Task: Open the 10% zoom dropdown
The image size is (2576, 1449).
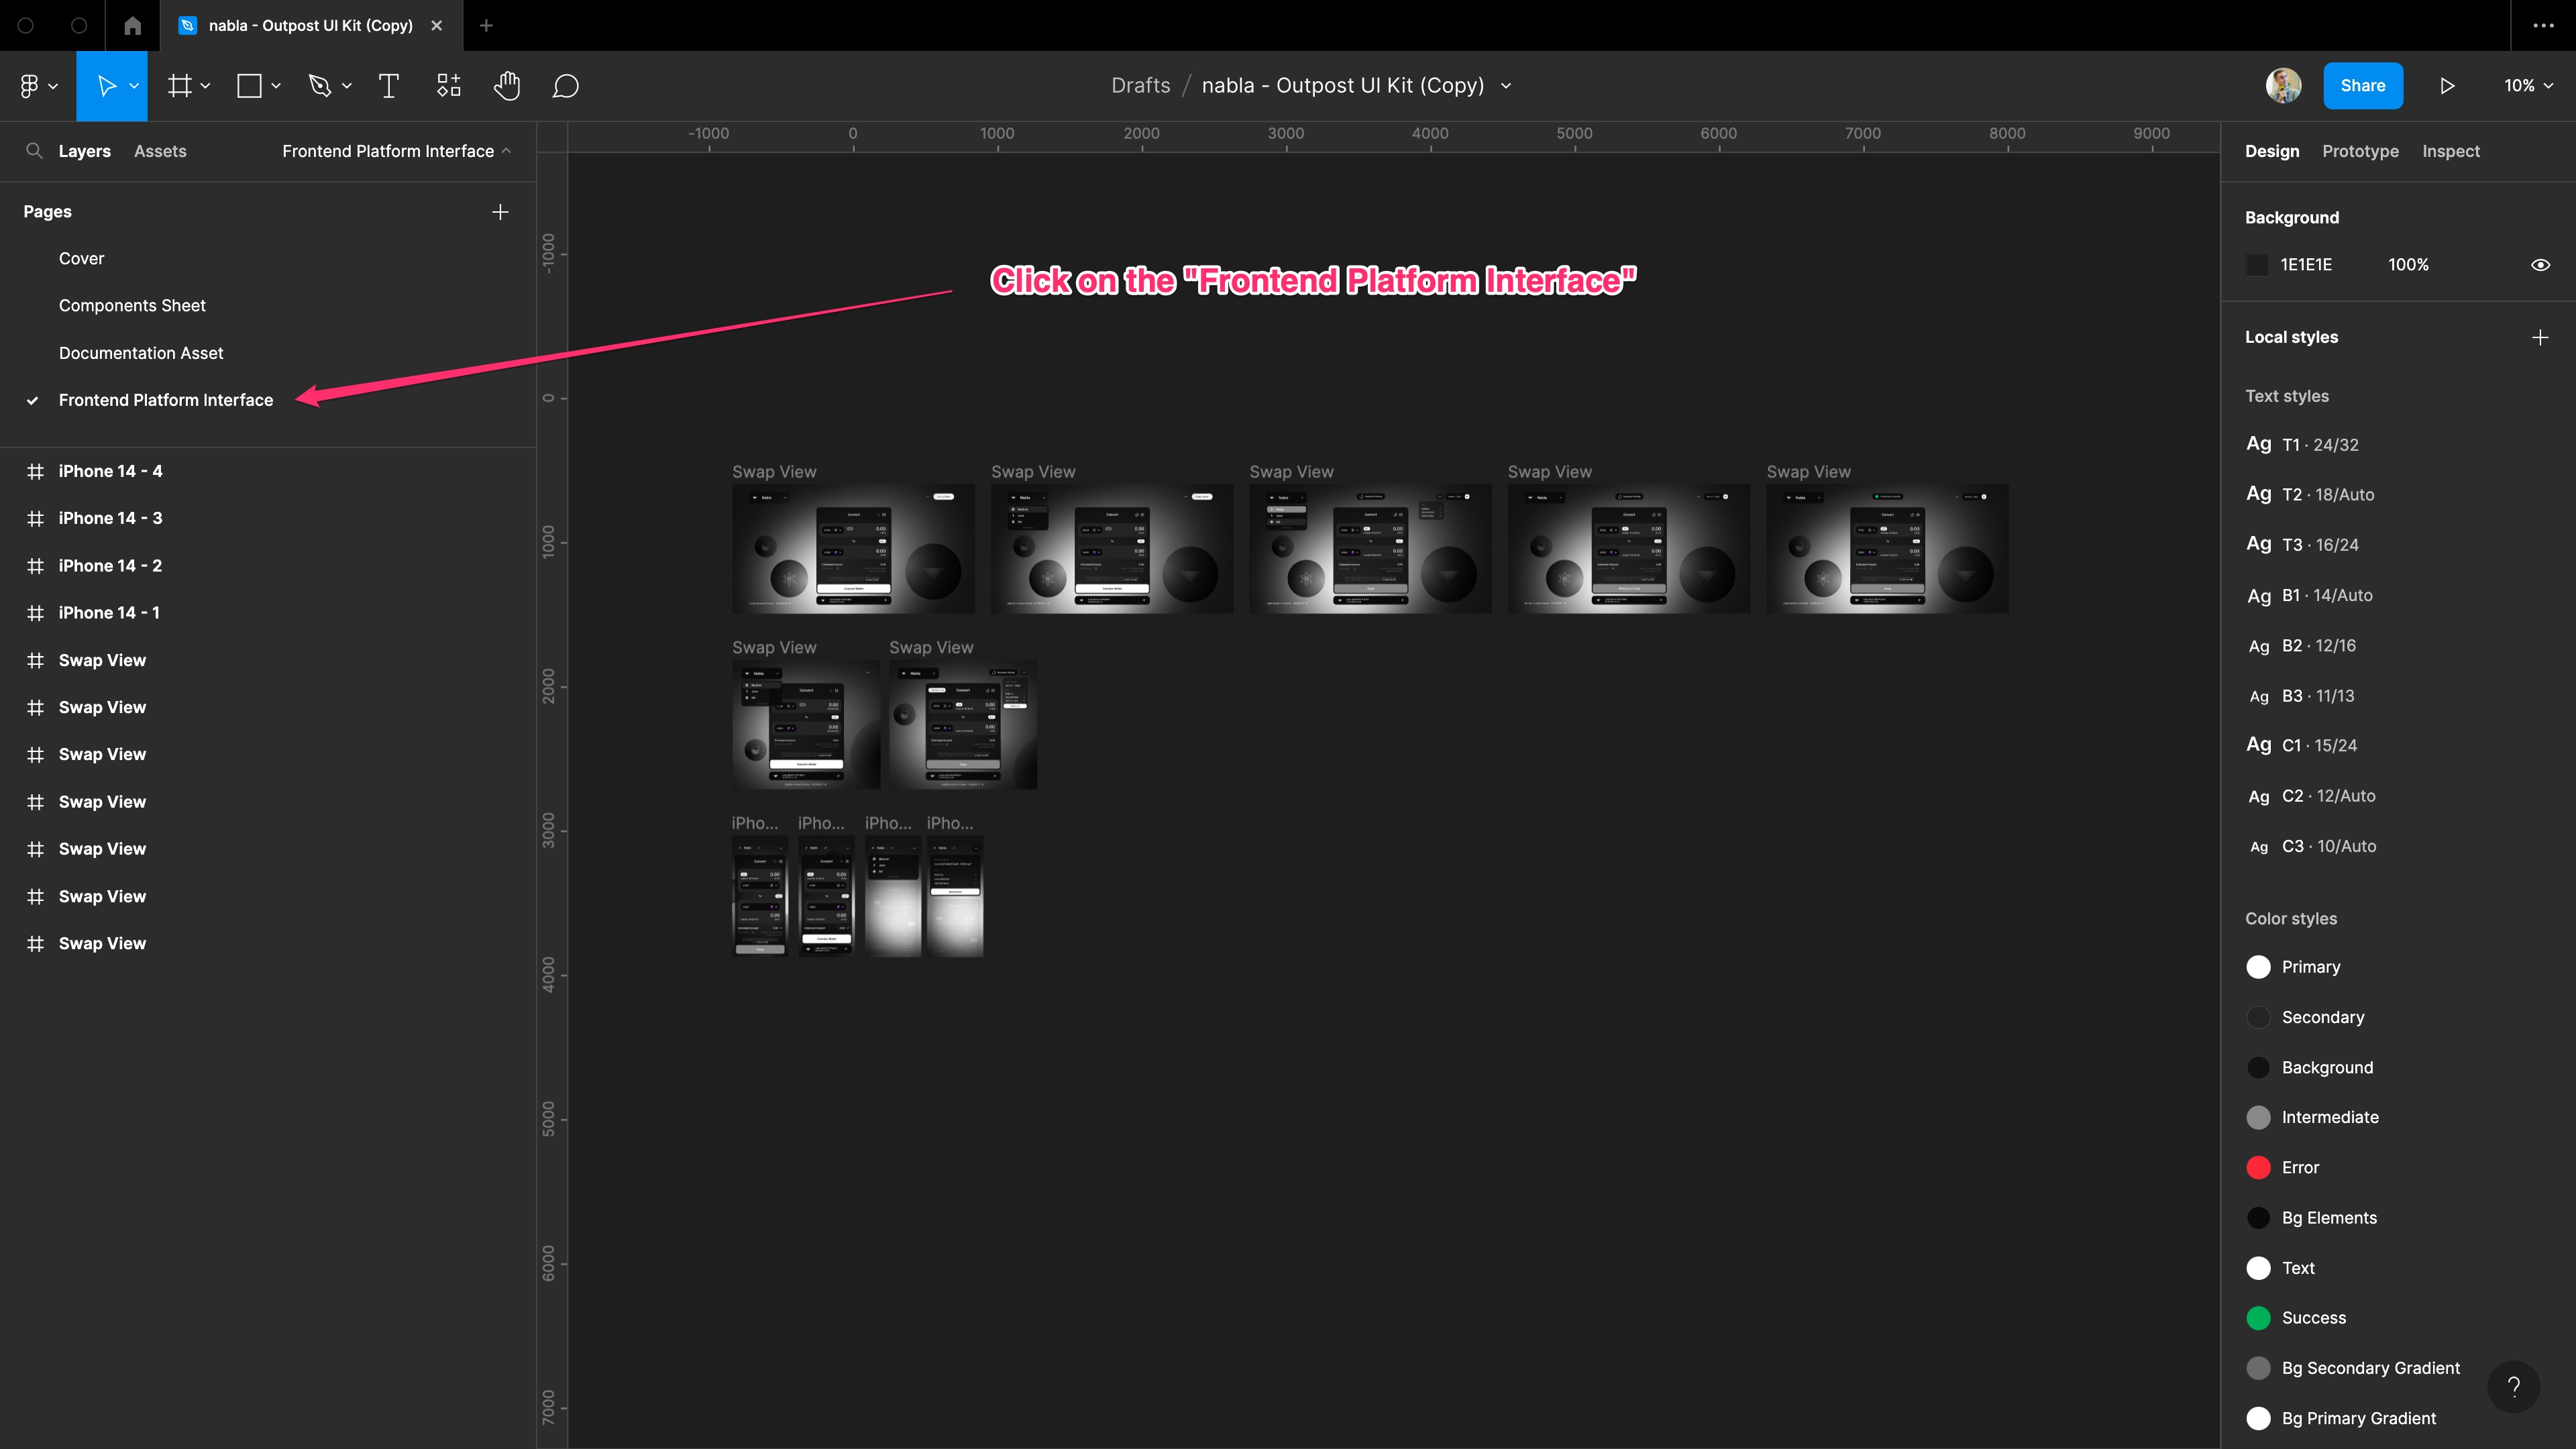Action: [2528, 86]
